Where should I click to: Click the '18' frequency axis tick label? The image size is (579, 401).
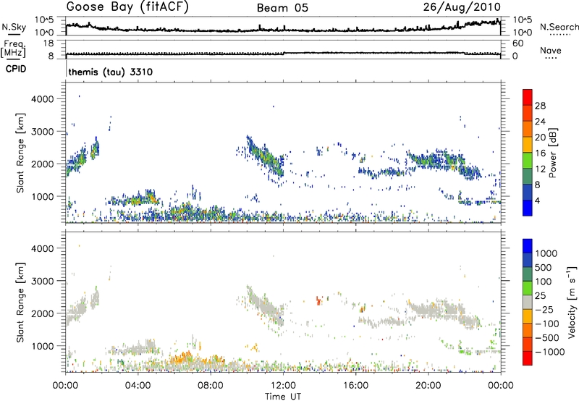pos(48,43)
